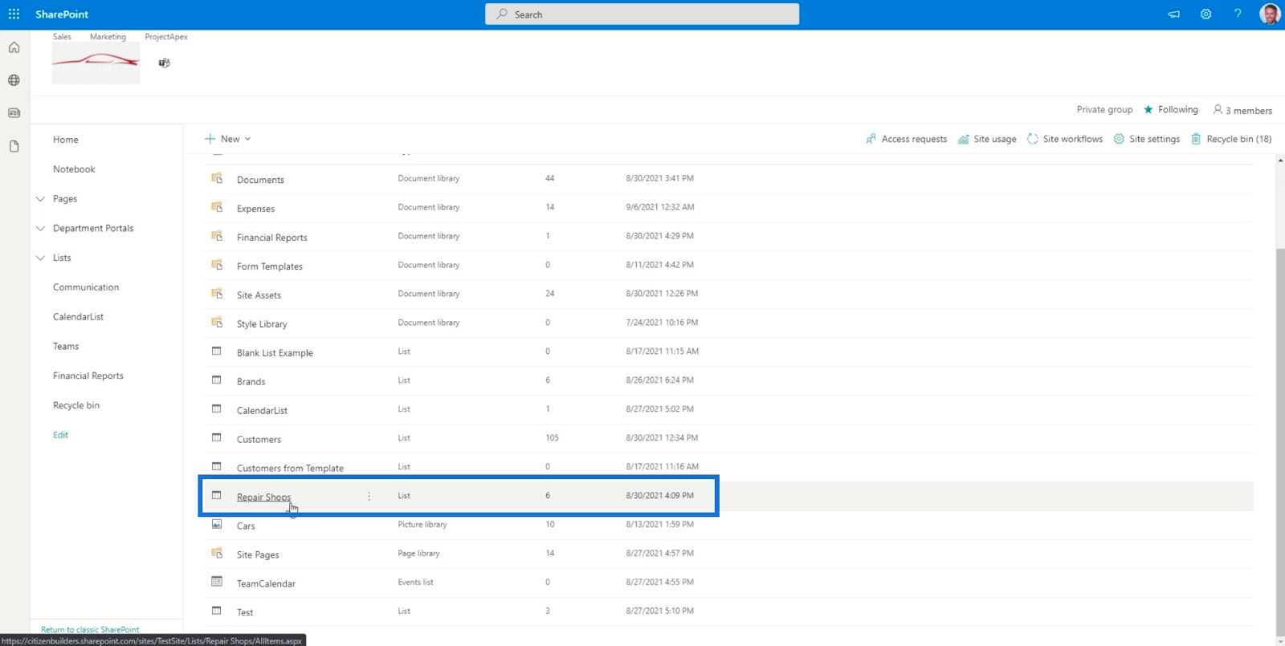Open Notebook in the left navigation
The width and height of the screenshot is (1285, 646).
pos(74,169)
